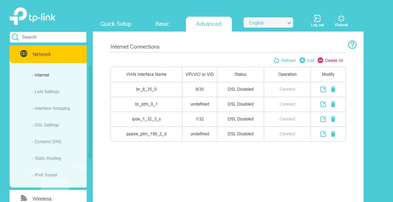This screenshot has width=393, height=202.
Task: Open DSL Settings in sidebar
Action: coord(46,125)
